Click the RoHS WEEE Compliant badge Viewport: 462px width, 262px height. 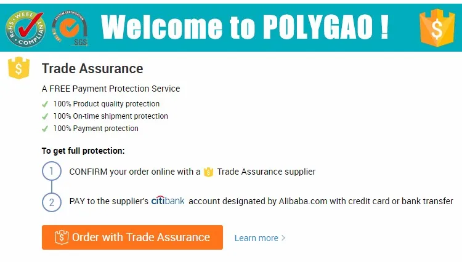[26, 28]
